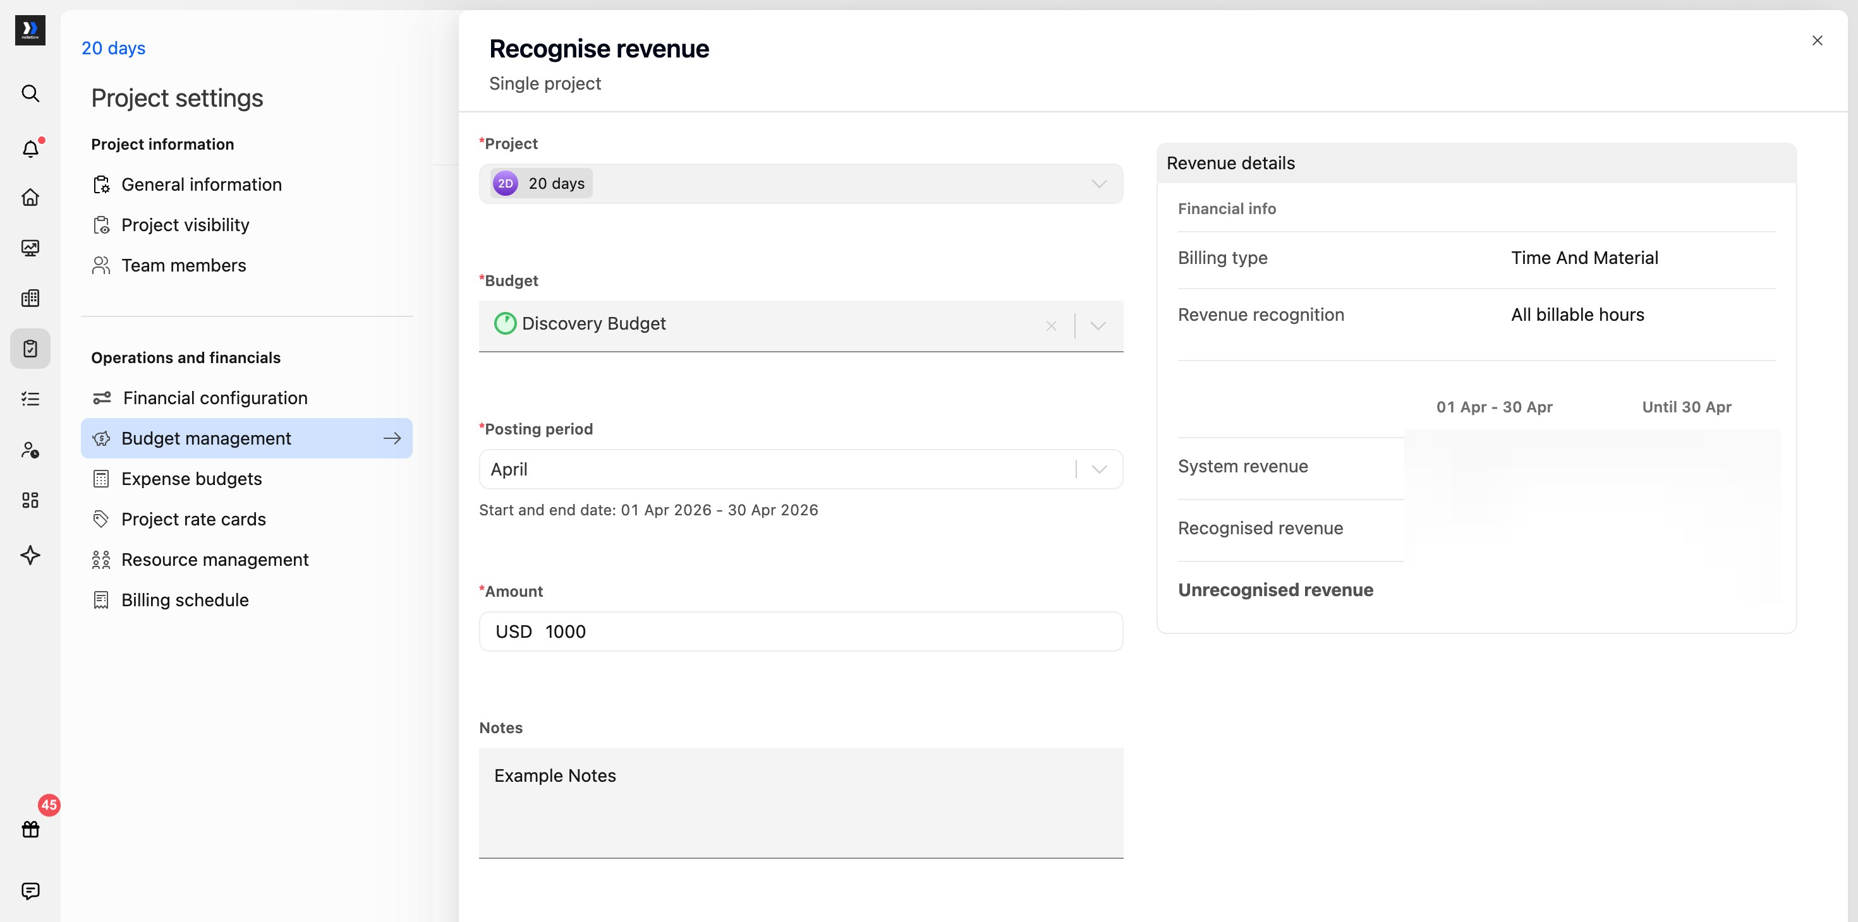The width and height of the screenshot is (1858, 922).
Task: Open the apps grid icon in sidebar
Action: pos(30,500)
